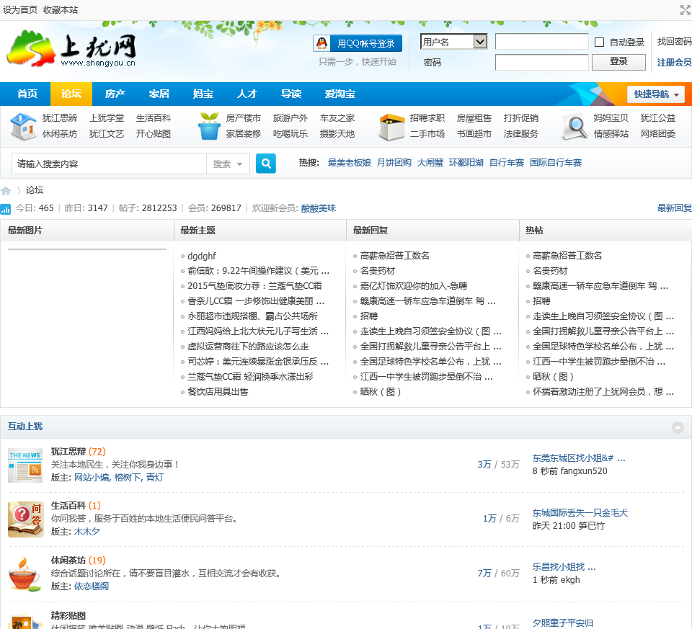Focus the password input field

click(x=541, y=62)
